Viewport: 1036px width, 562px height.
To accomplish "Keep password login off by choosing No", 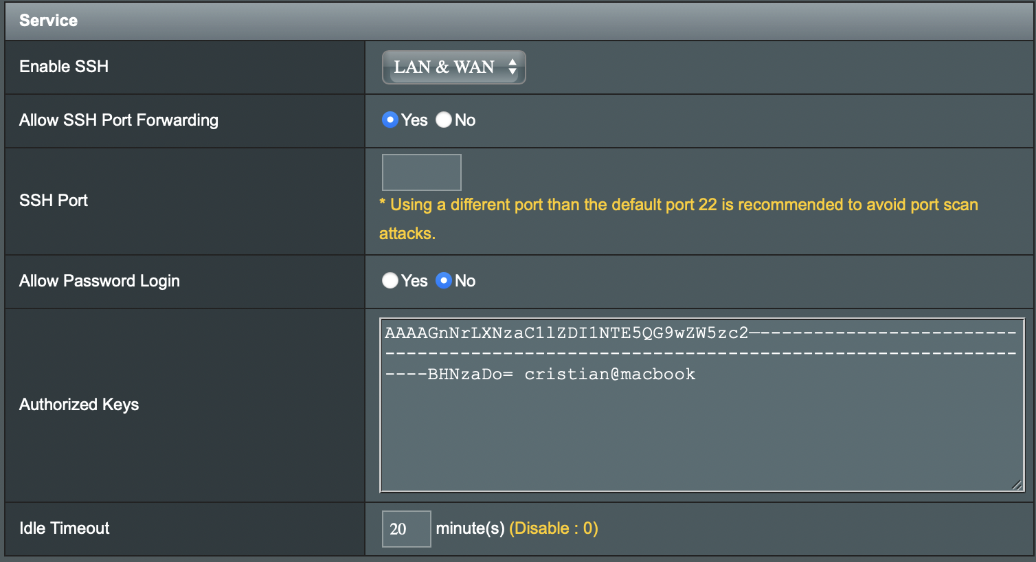I will pos(443,280).
